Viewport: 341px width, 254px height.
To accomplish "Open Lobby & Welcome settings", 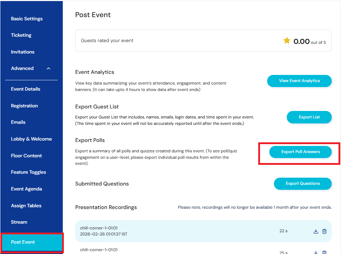I will (31, 139).
